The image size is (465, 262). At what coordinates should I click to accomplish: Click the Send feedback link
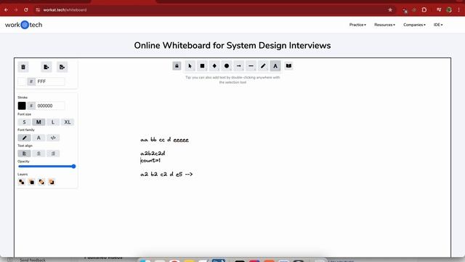click(33, 260)
